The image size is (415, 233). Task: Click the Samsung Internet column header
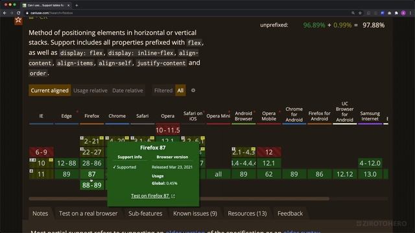(370, 116)
